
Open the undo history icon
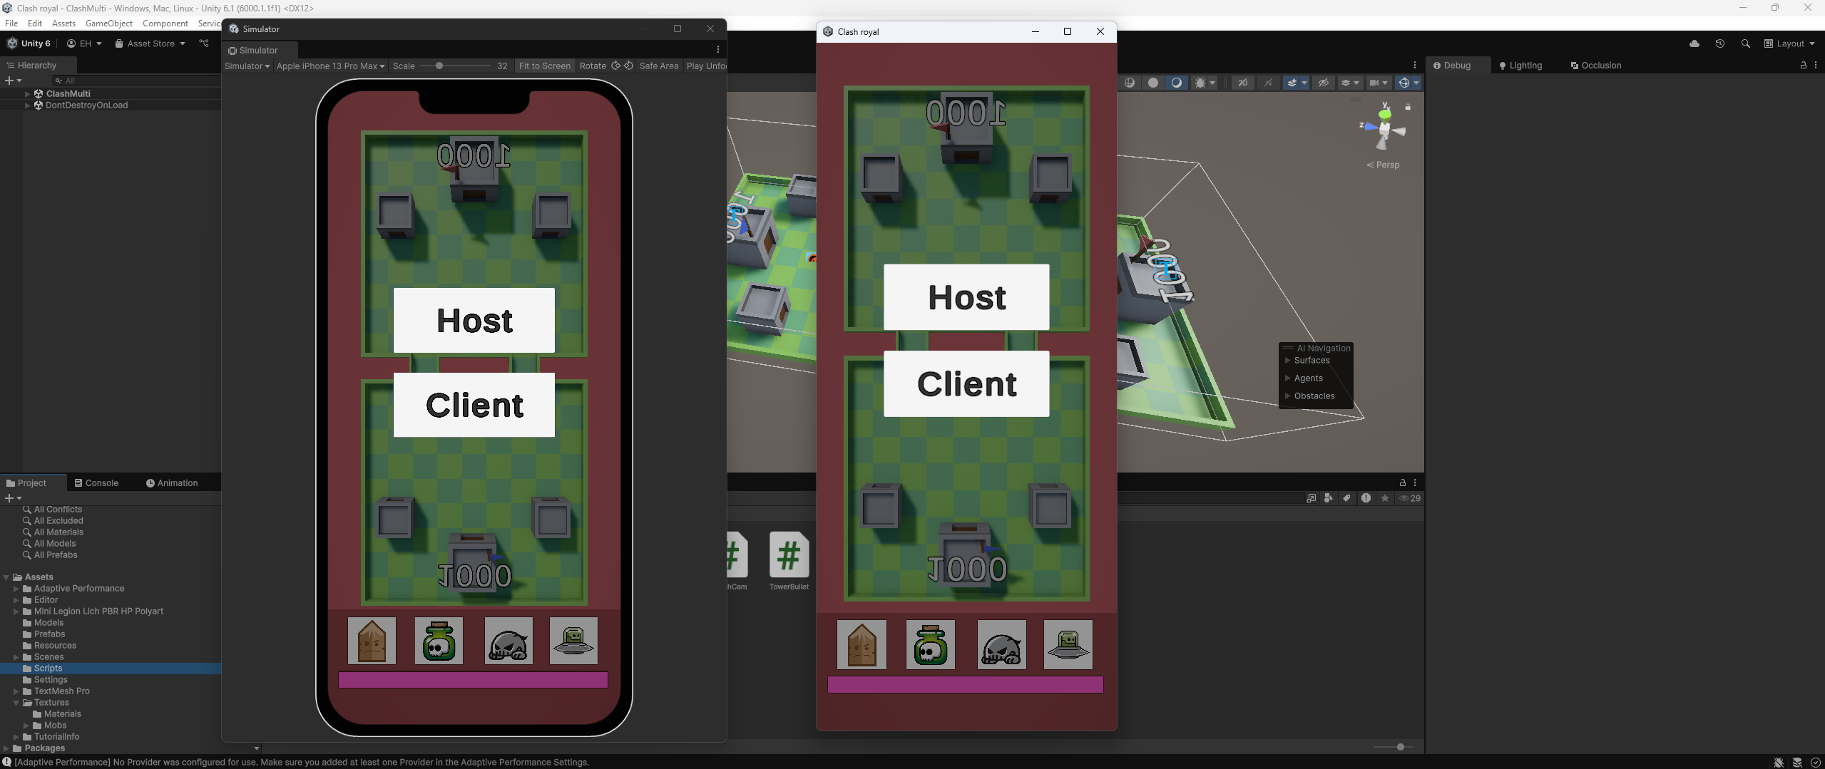pos(1720,43)
